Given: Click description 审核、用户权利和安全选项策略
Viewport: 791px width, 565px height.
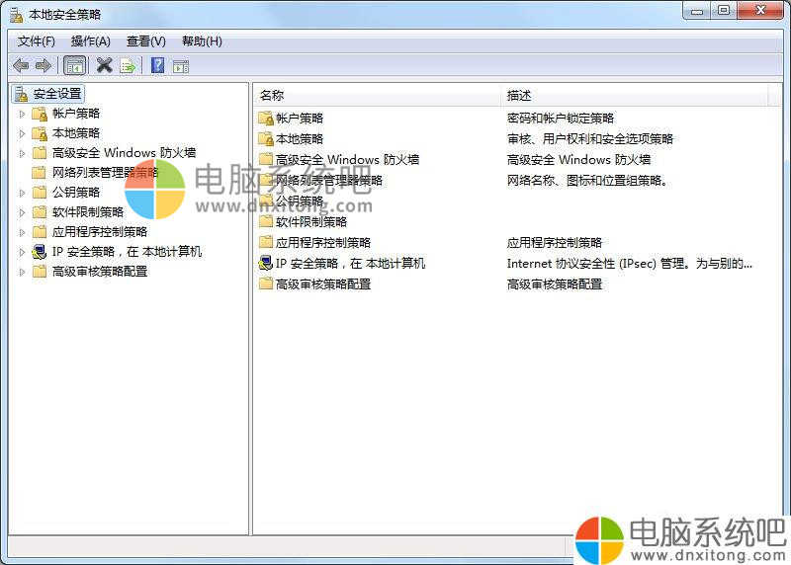Looking at the screenshot, I should click(x=590, y=139).
